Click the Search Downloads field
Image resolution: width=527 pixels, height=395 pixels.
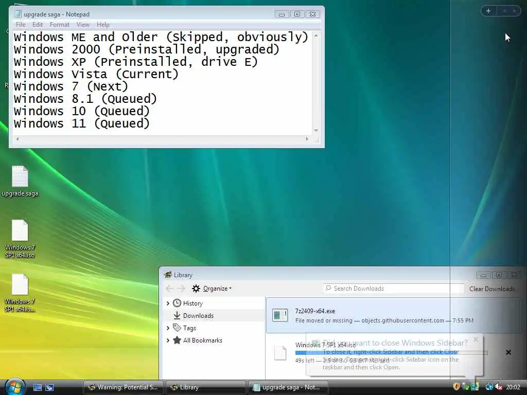pos(393,289)
